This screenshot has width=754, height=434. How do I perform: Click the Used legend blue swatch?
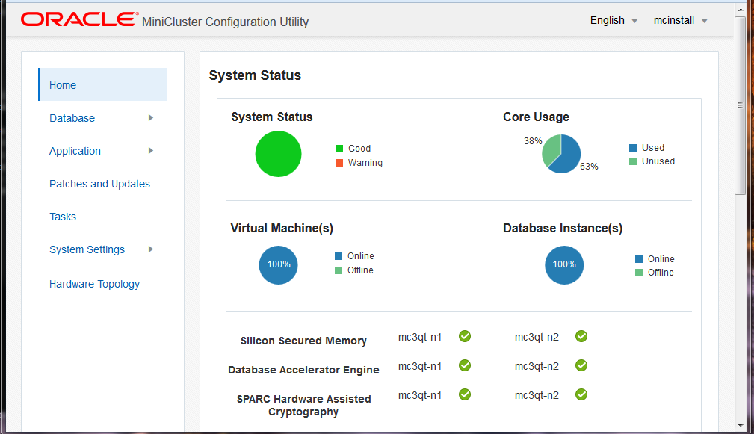tap(633, 148)
